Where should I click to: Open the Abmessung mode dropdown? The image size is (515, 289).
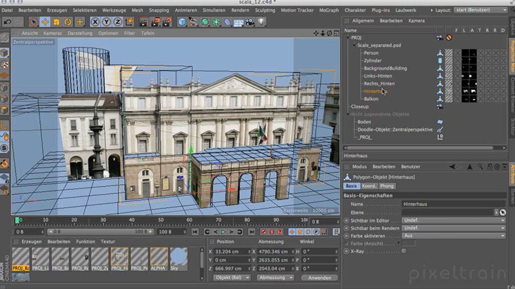(275, 277)
